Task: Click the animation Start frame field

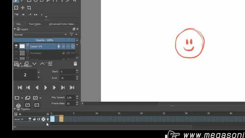Action: [x=67, y=72]
